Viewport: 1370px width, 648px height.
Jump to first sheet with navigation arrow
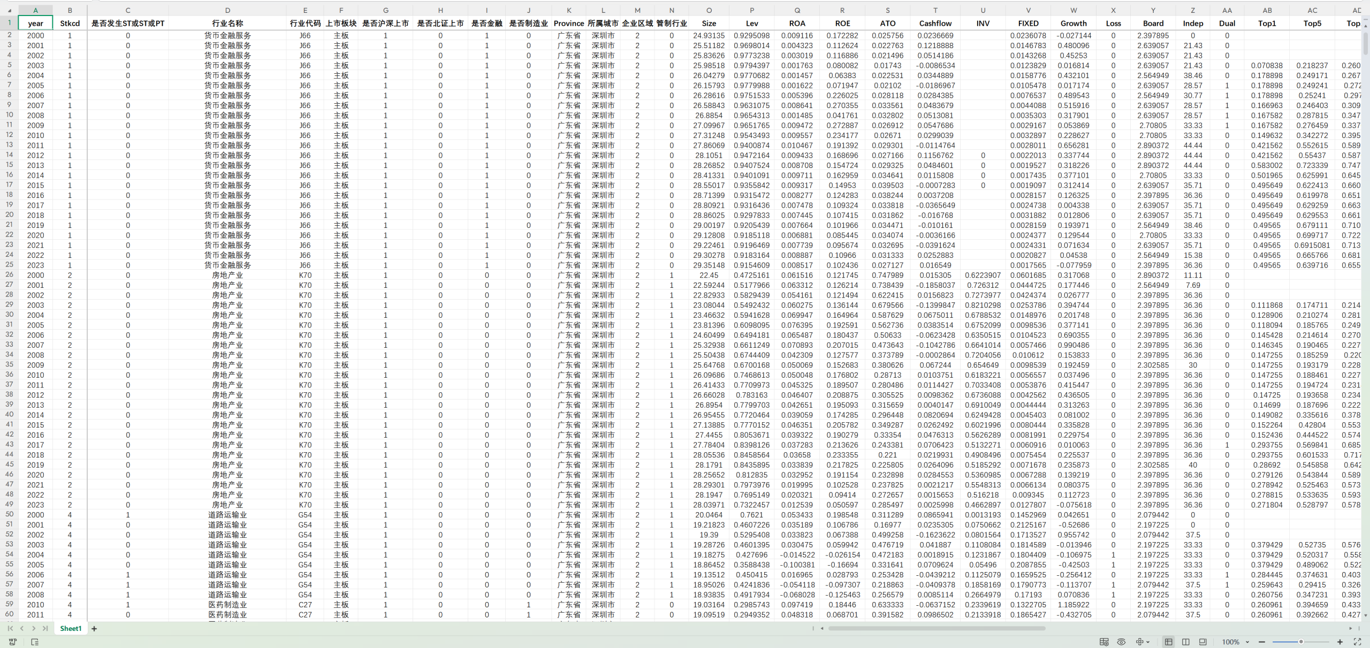[x=10, y=629]
